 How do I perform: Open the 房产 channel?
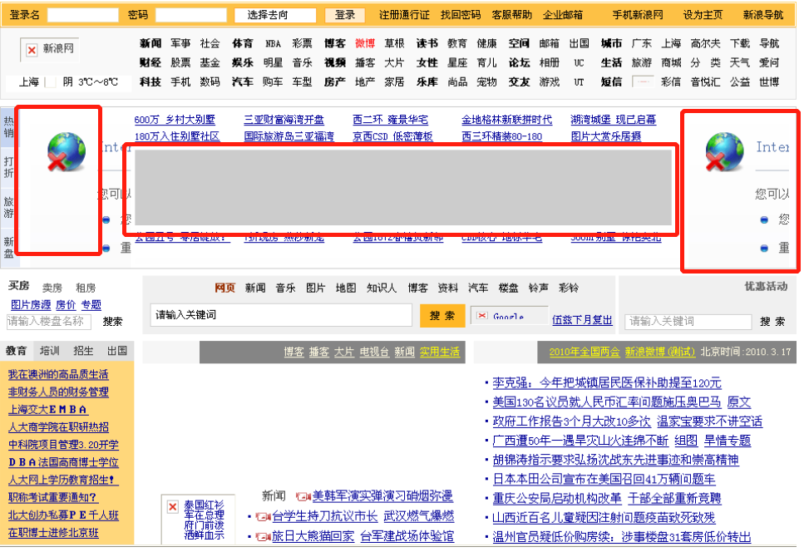335,82
